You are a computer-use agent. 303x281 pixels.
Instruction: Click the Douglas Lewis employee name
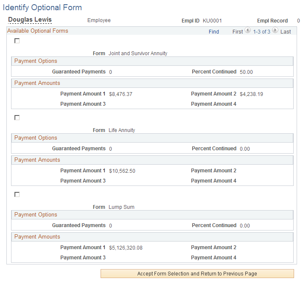pos(30,20)
